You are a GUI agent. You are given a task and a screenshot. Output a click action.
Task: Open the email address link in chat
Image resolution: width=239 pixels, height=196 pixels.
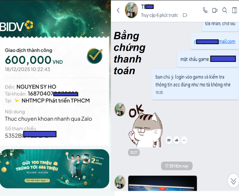pos(215,42)
